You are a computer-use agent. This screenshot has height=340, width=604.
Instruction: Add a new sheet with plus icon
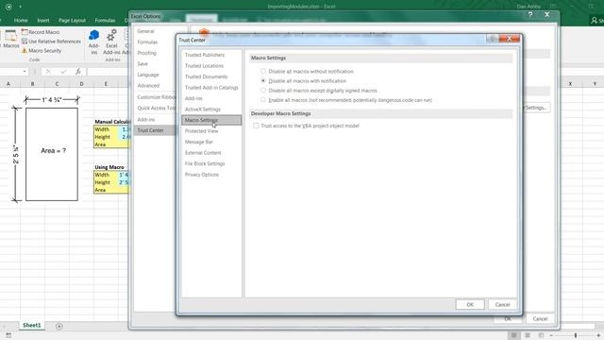click(x=59, y=326)
